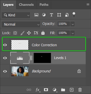Screen dimensions: 91x94
Task: Hide the Color Correction layer
Action: pyautogui.click(x=5, y=45)
